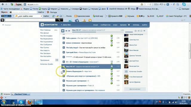
Task: Open Мои Настройки in the left menu
Action: 46,56
